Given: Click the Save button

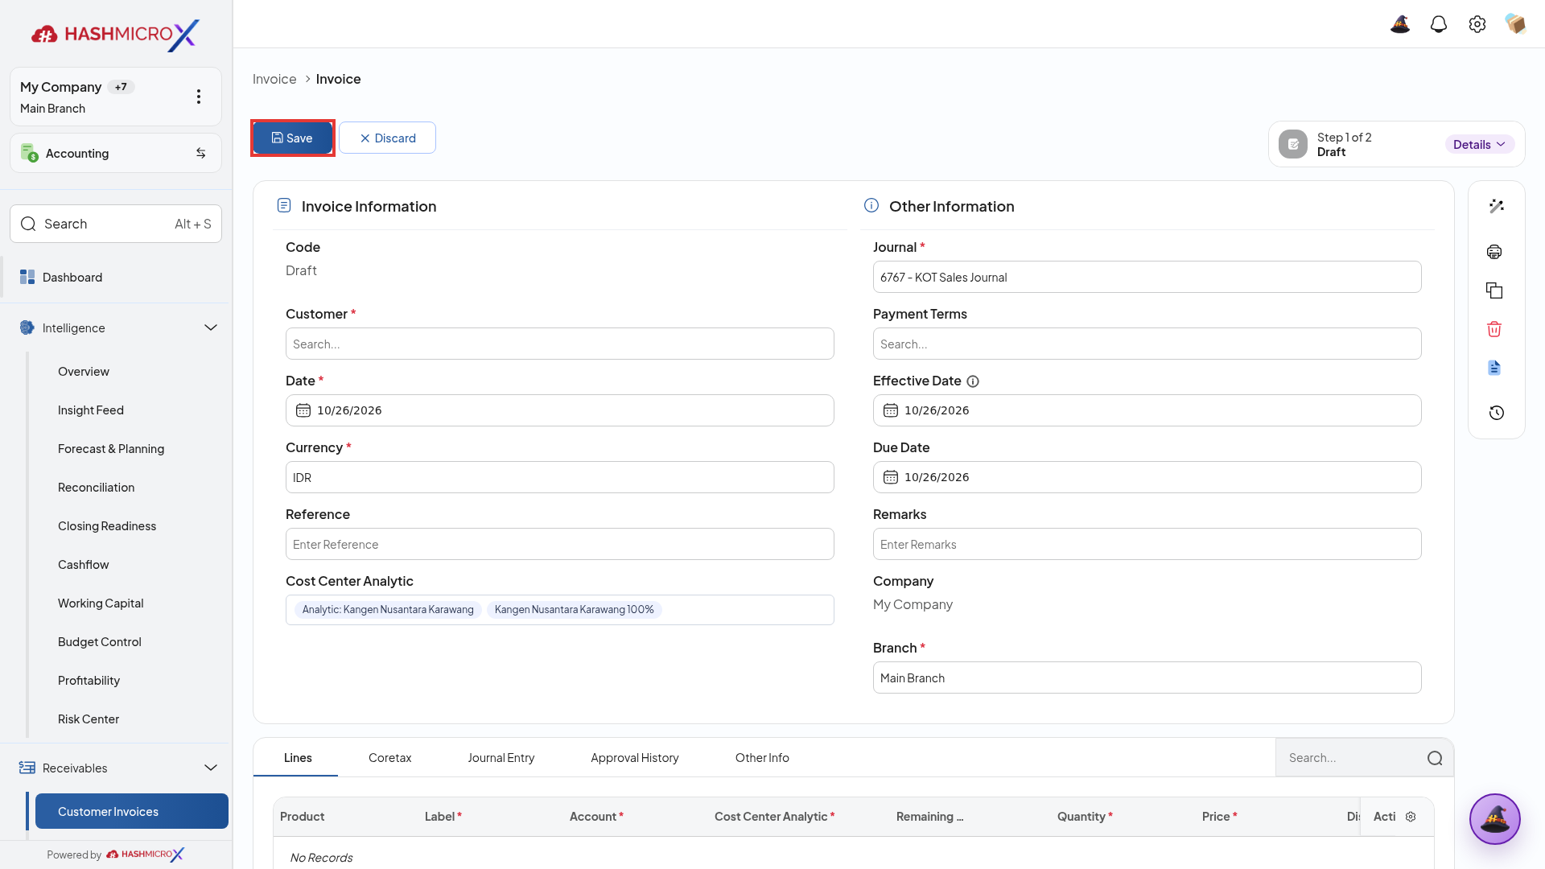Looking at the screenshot, I should point(293,138).
